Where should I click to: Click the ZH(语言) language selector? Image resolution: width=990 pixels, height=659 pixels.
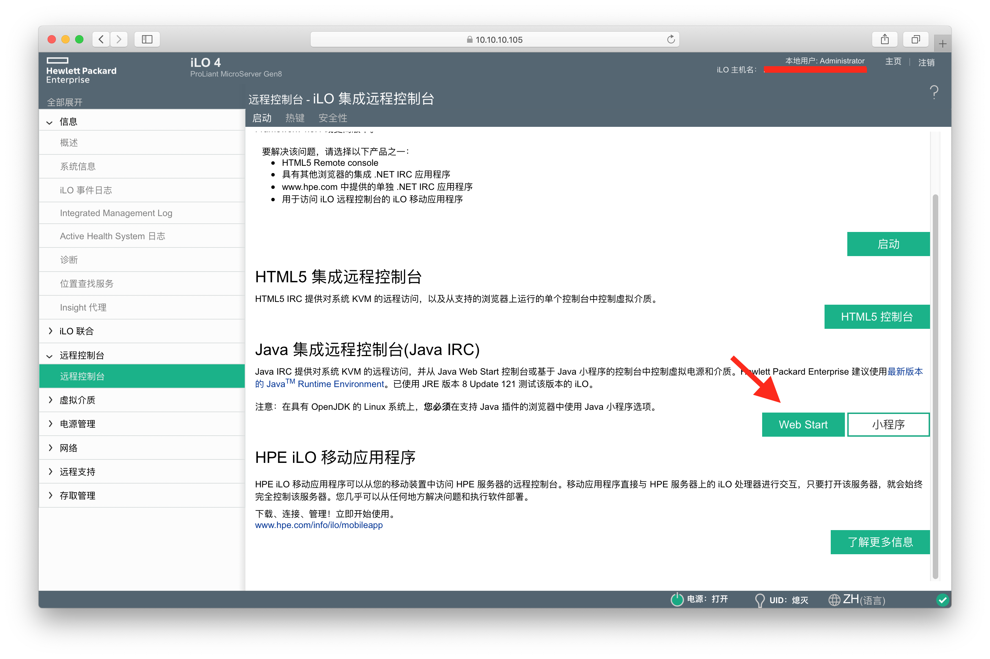864,600
